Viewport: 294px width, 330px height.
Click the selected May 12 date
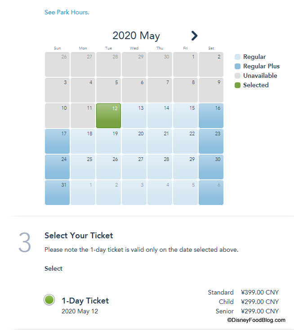pos(108,116)
